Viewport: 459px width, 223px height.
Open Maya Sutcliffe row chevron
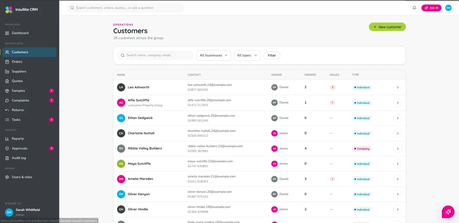point(398,164)
